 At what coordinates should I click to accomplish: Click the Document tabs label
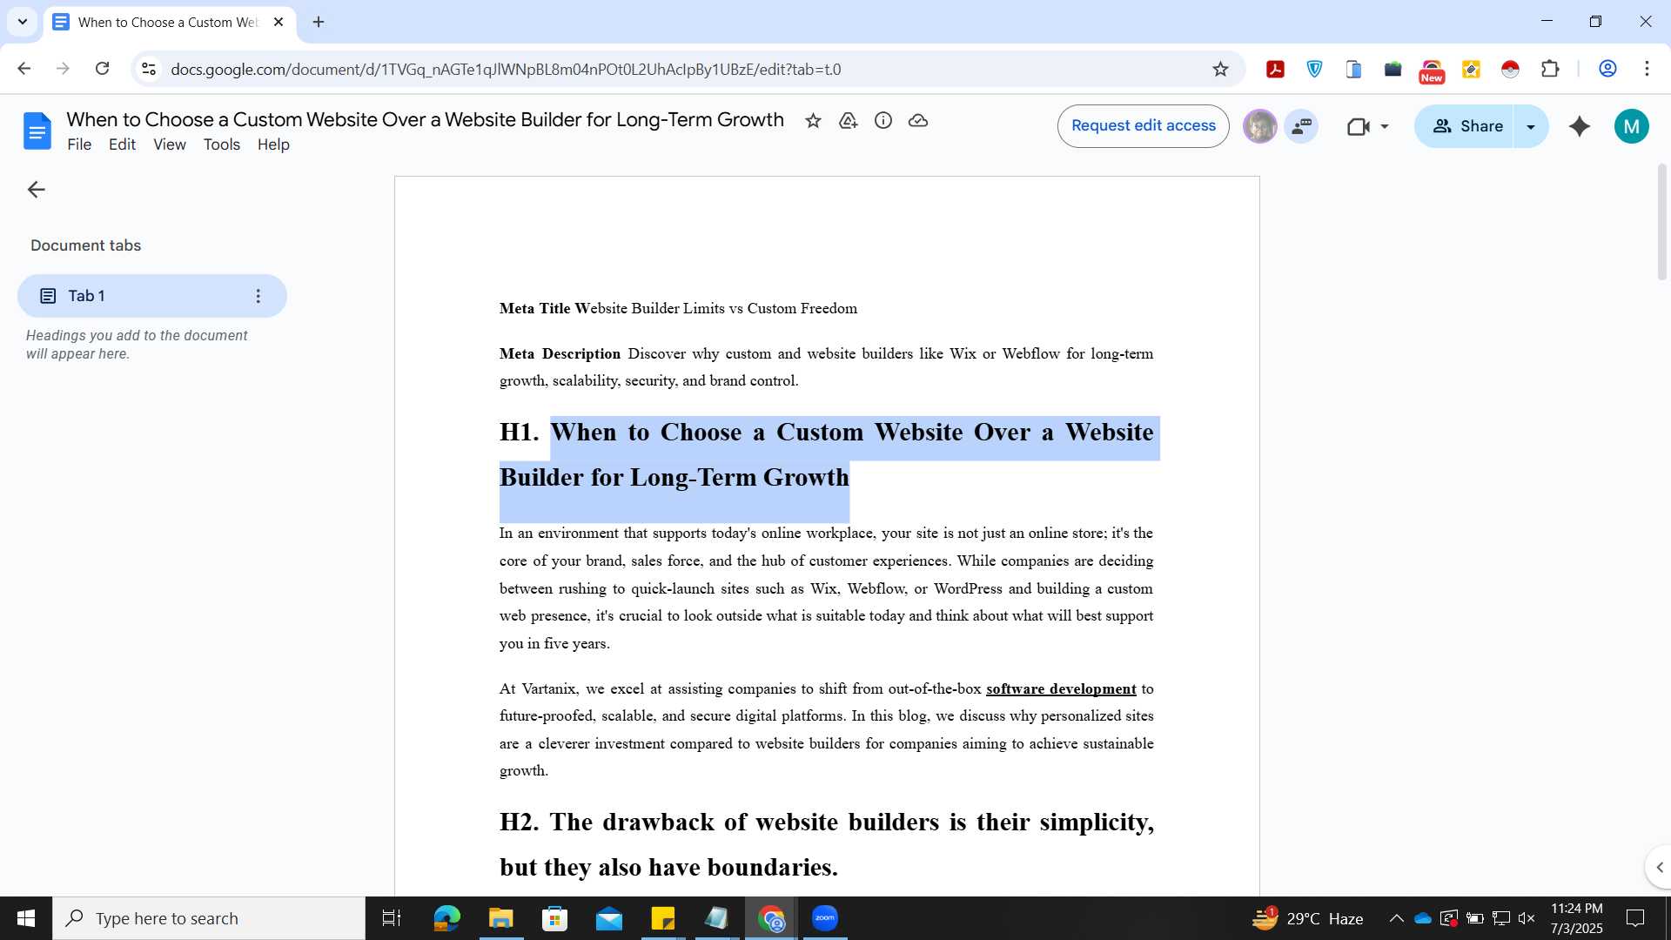(85, 246)
